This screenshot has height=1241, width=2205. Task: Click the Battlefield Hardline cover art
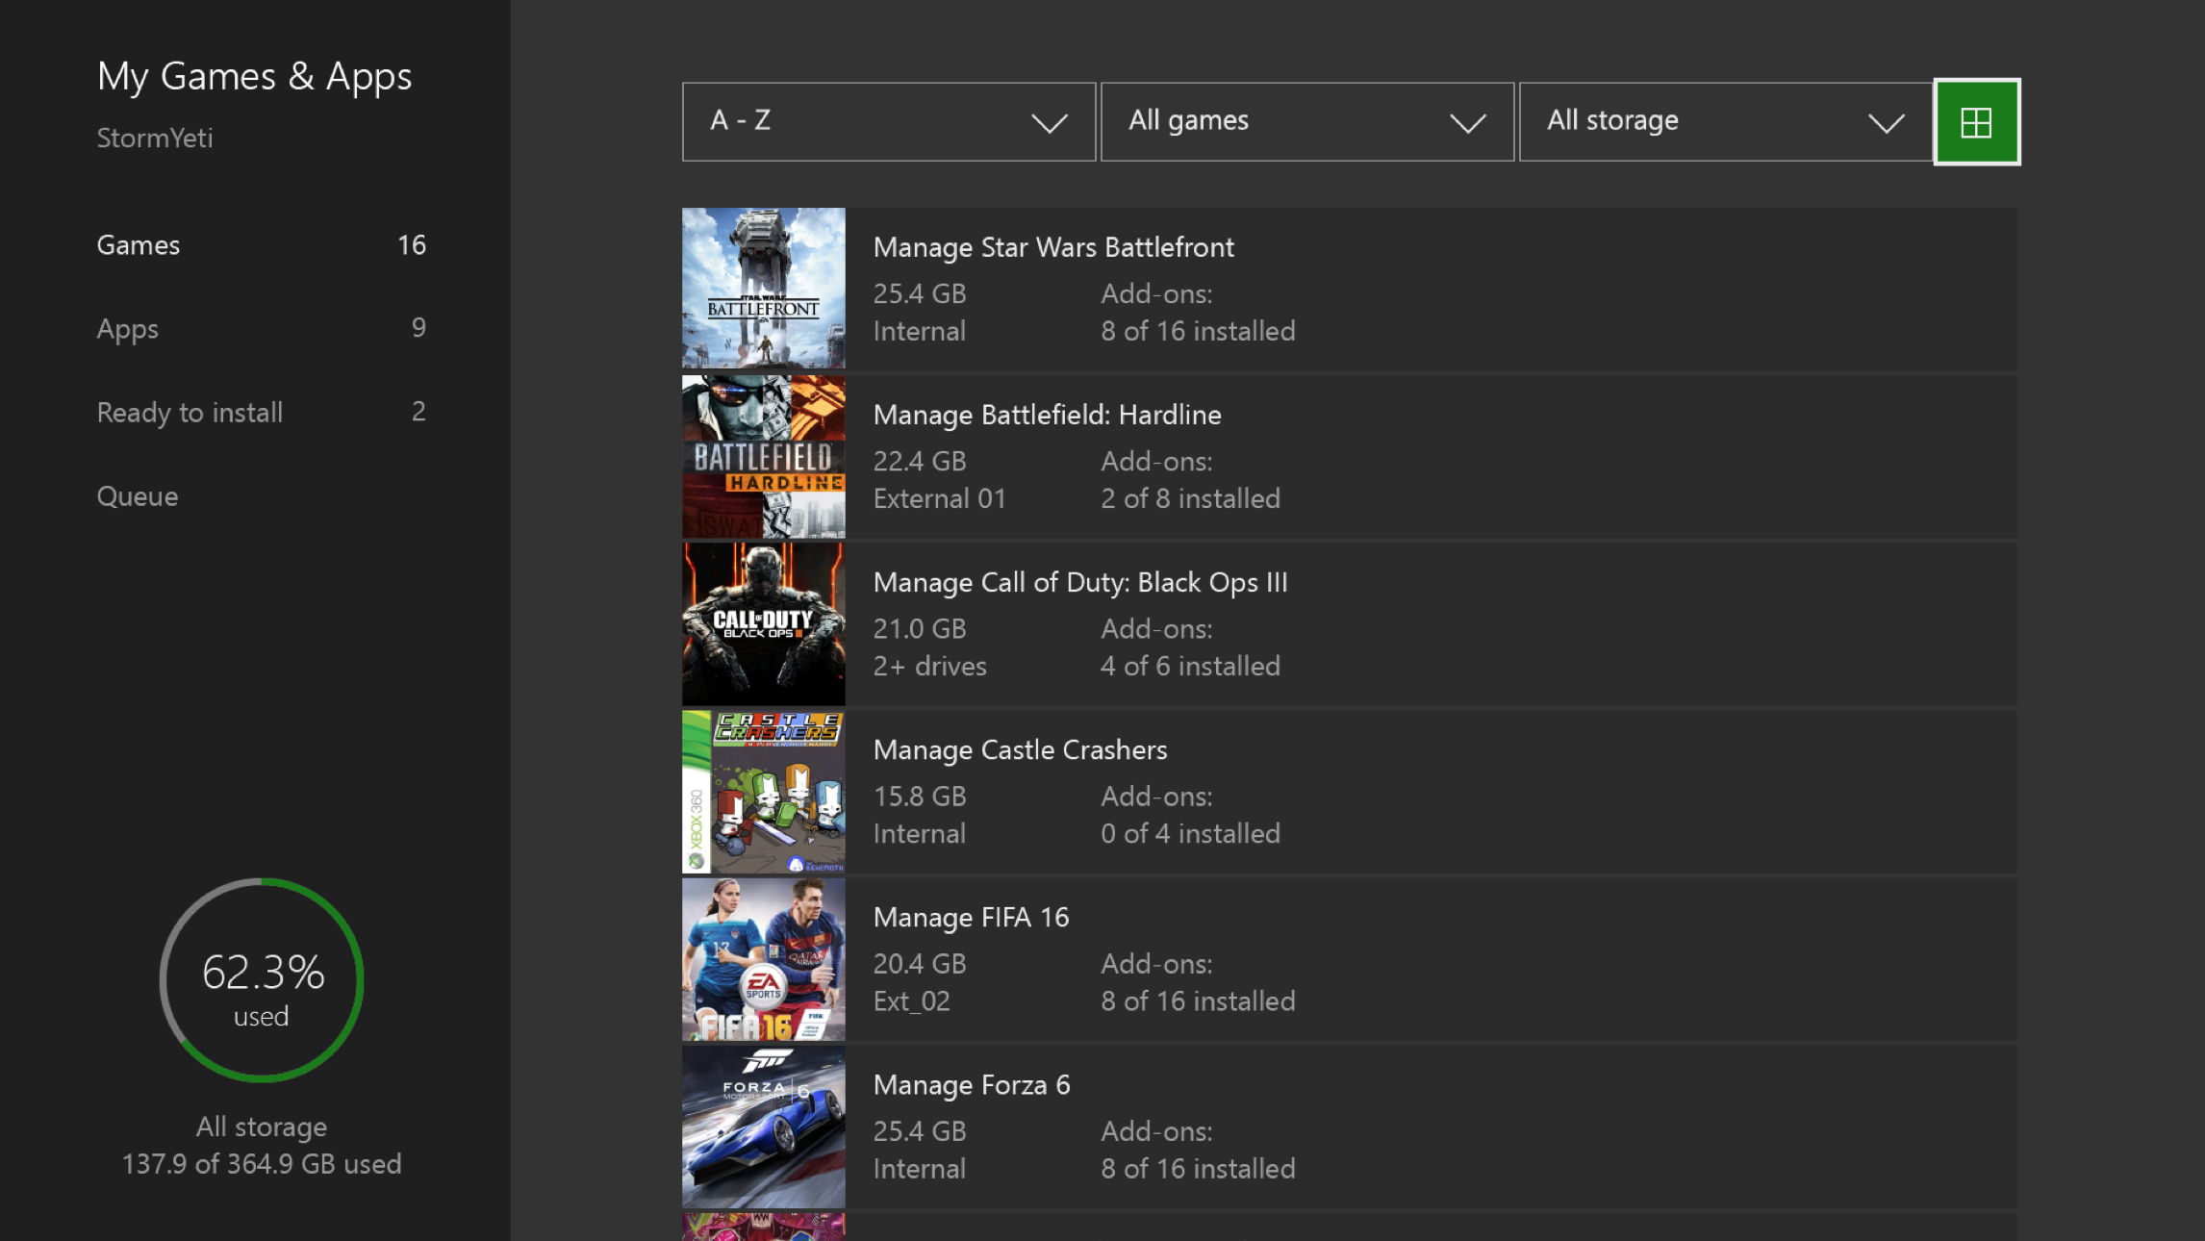(764, 456)
